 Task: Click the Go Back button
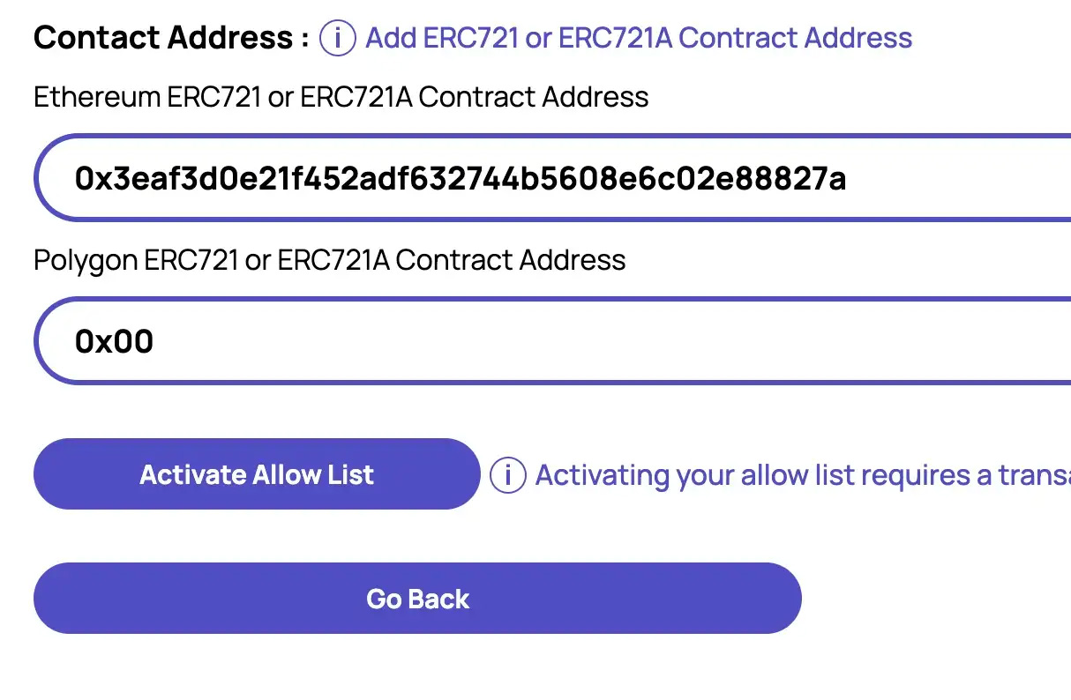coord(417,599)
